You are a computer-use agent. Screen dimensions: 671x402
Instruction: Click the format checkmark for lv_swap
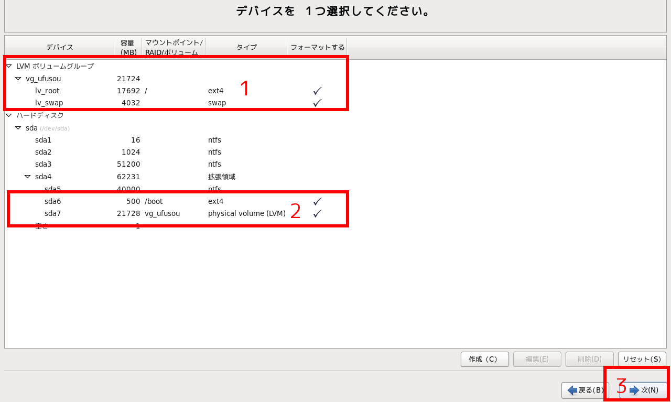click(x=317, y=103)
